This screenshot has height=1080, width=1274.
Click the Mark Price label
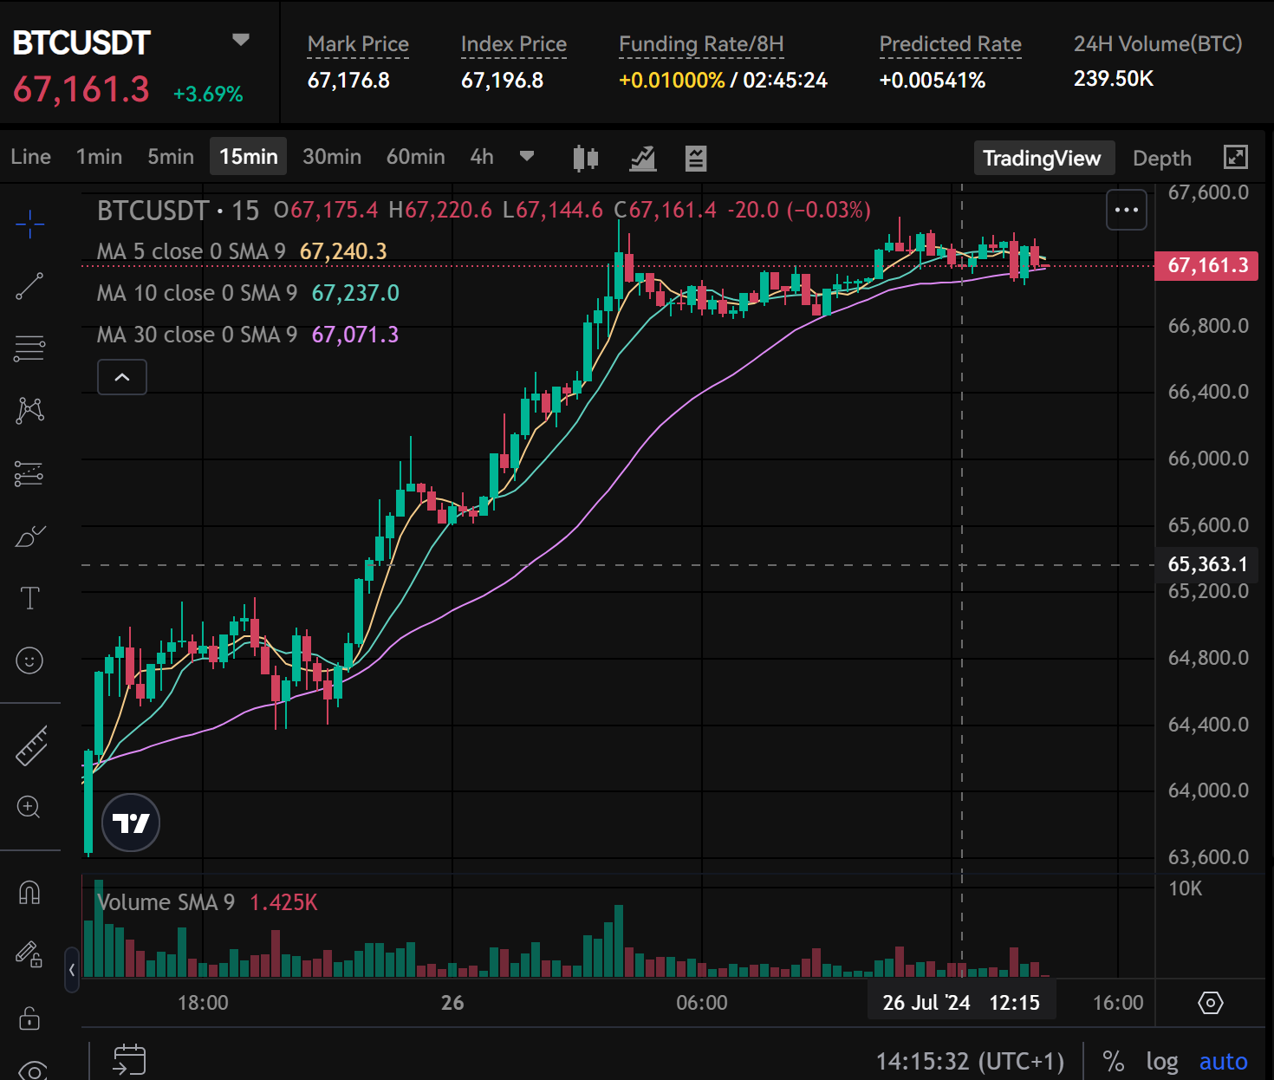pos(358,44)
